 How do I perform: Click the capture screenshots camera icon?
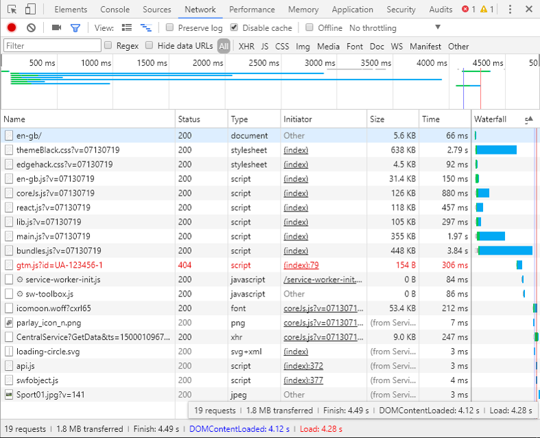pos(56,27)
